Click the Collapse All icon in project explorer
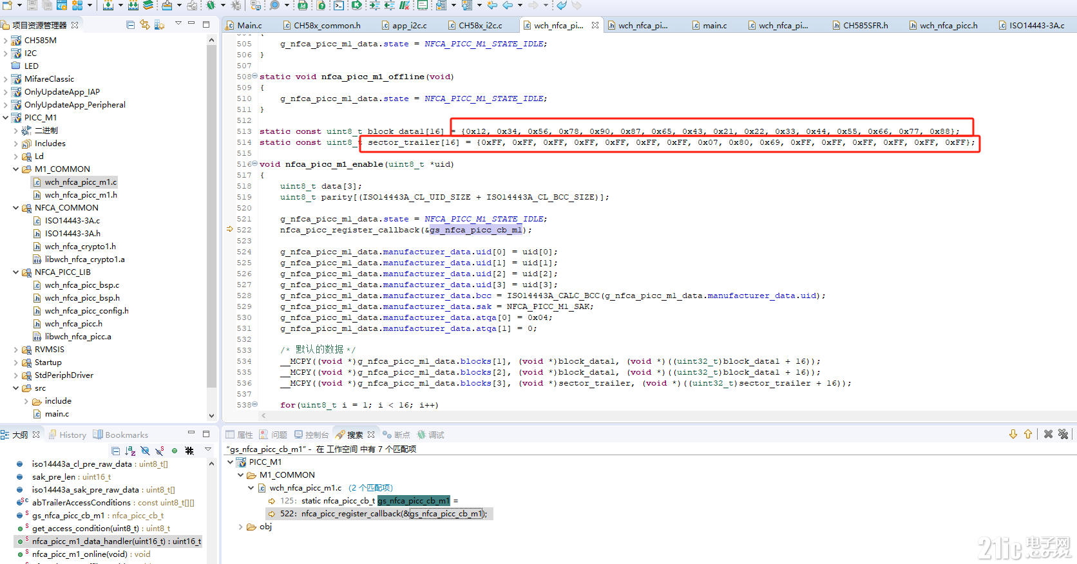The image size is (1077, 564). pyautogui.click(x=130, y=24)
